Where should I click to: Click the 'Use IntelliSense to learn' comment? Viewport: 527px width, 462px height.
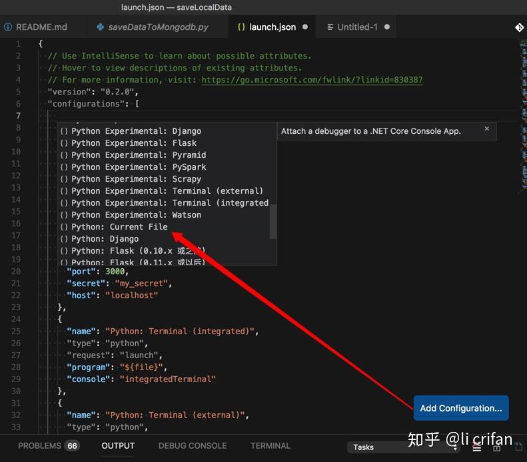pos(180,56)
